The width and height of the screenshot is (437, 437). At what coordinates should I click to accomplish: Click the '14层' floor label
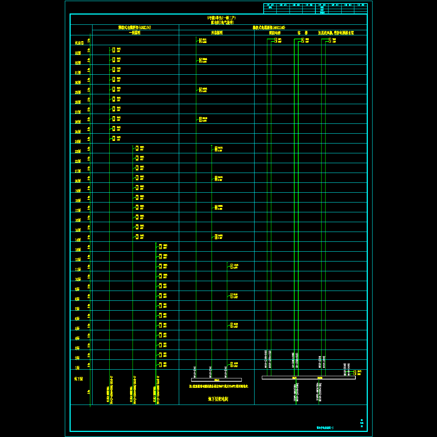pos(78,240)
